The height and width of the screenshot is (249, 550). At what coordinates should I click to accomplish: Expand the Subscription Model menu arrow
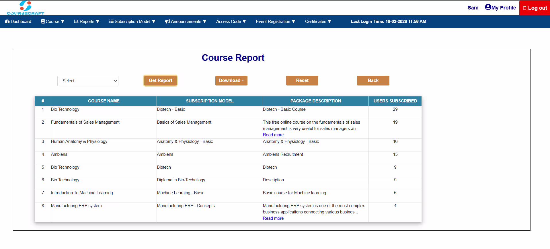click(154, 22)
